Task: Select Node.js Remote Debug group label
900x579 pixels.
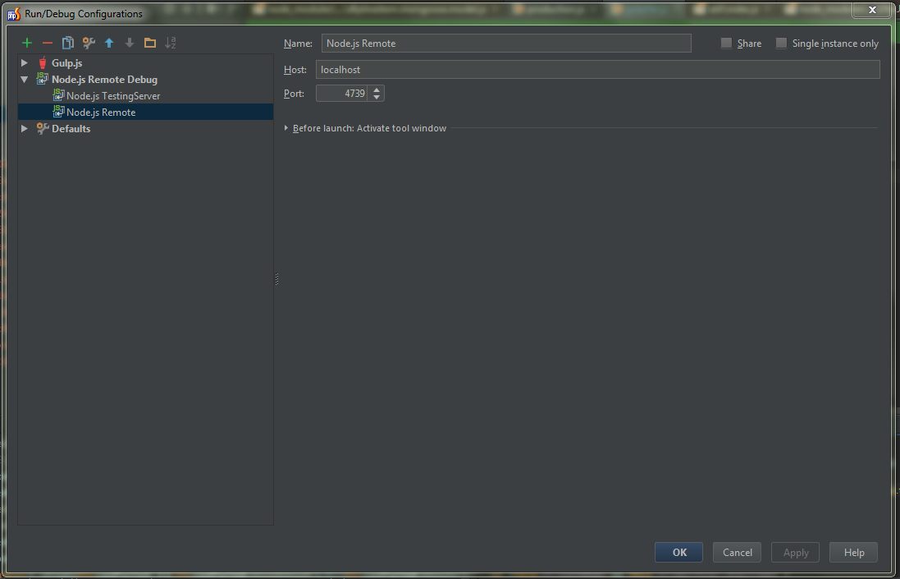Action: tap(104, 80)
